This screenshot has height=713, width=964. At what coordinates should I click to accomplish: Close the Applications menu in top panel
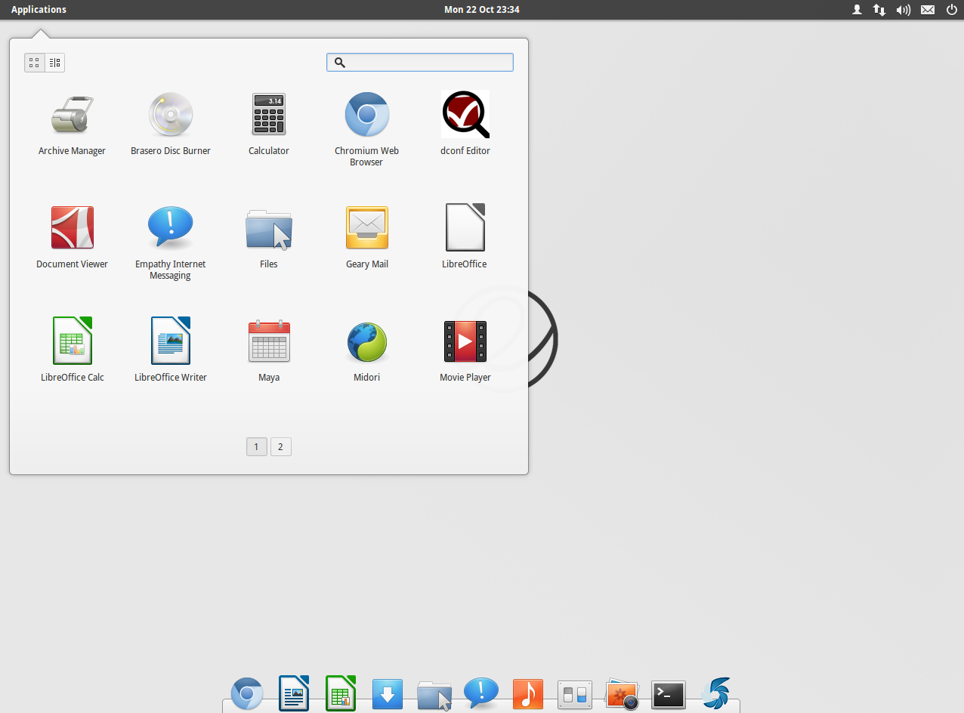pyautogui.click(x=39, y=10)
